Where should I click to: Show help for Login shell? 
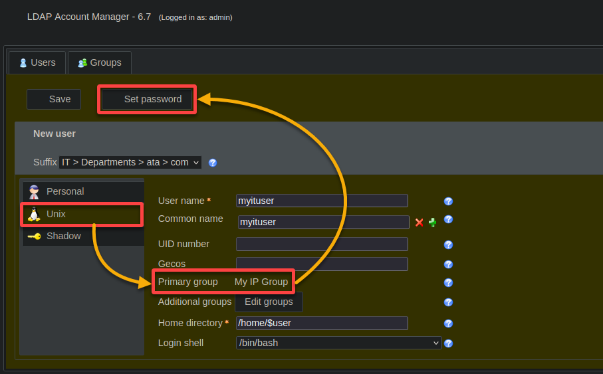pyautogui.click(x=448, y=343)
